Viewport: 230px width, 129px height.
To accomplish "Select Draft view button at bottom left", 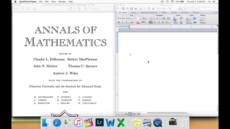I will [x=118, y=114].
